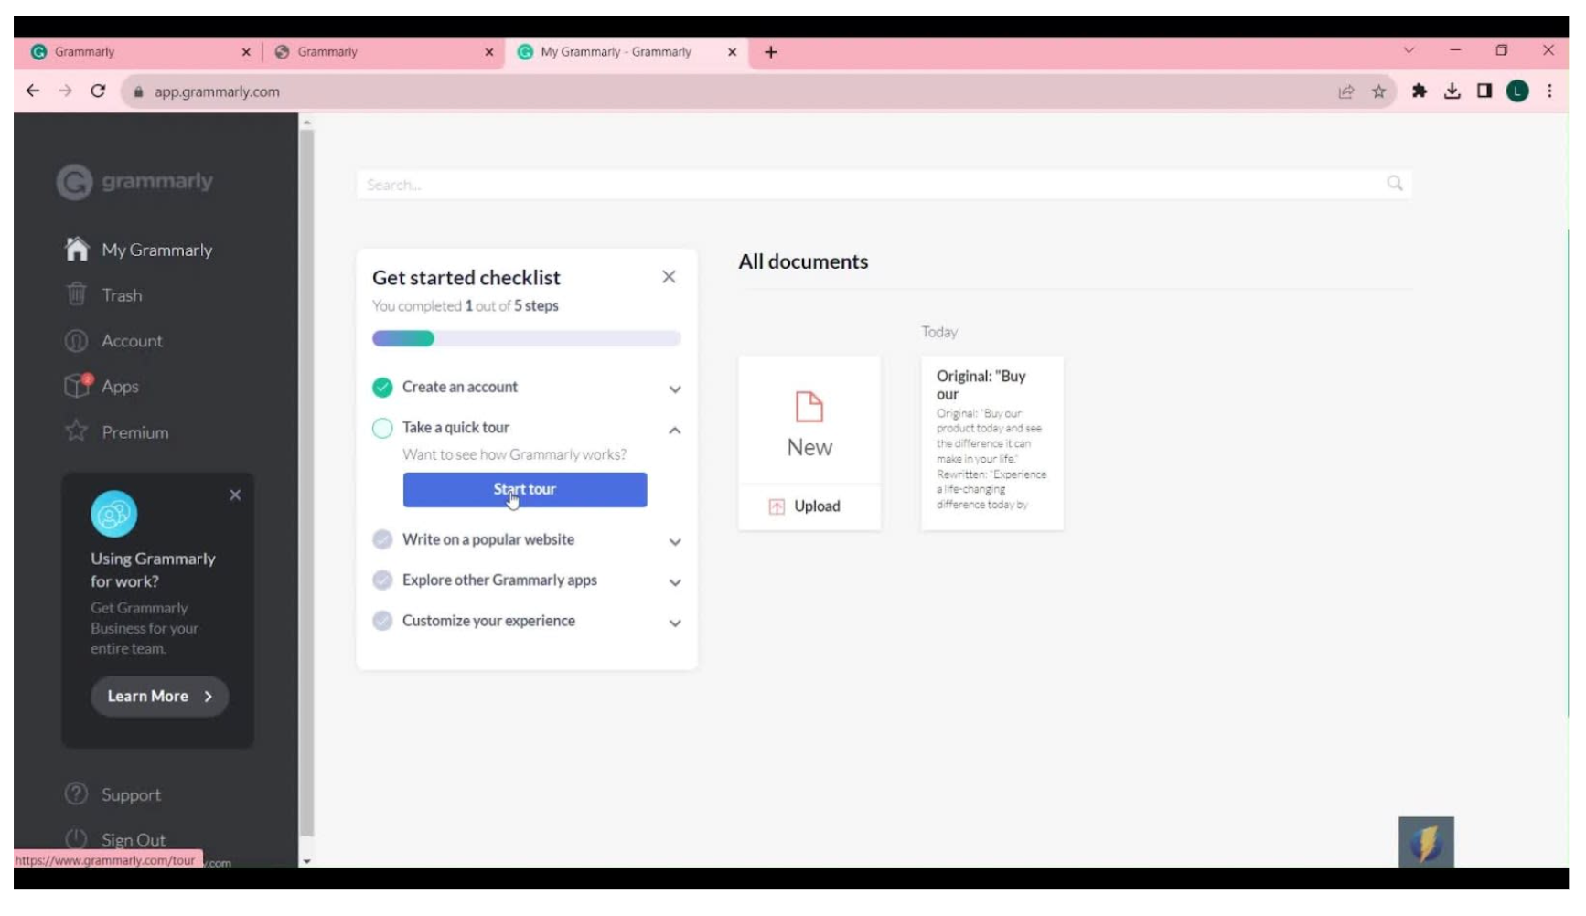Open My Grammarly home icon

(77, 250)
